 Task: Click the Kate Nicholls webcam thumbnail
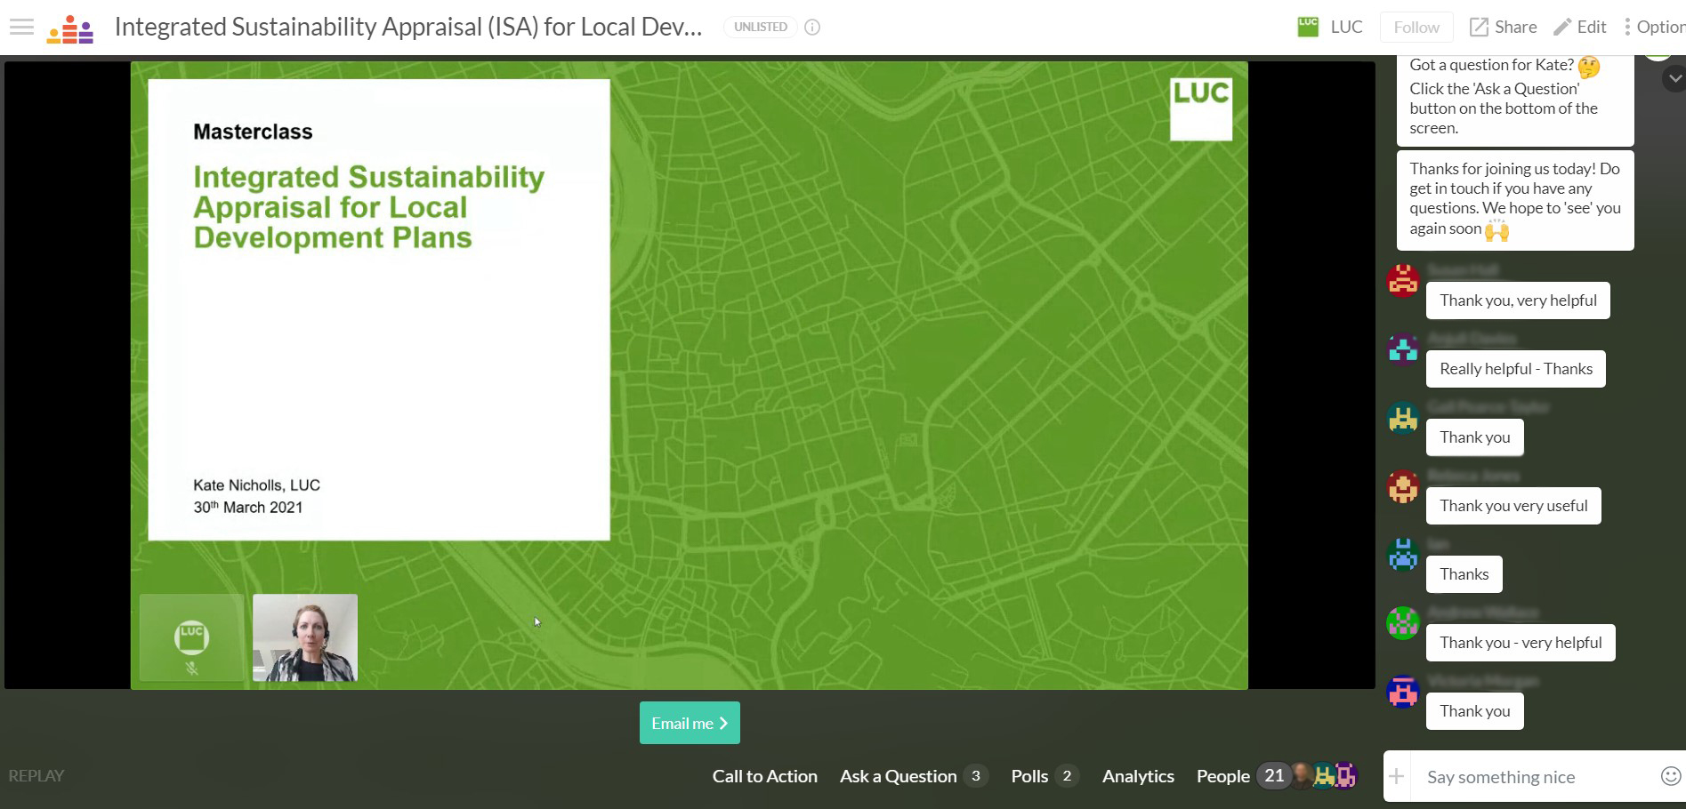[305, 638]
